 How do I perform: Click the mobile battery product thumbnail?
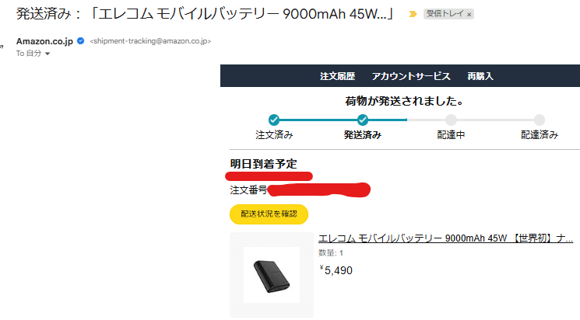272,274
